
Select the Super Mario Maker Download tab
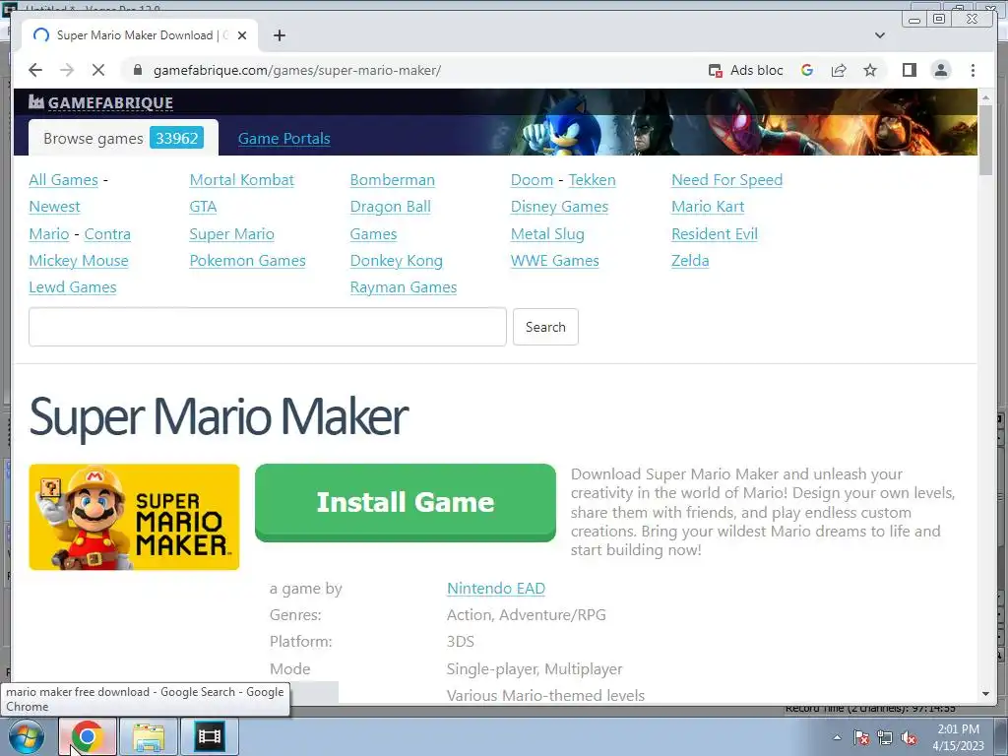[140, 35]
